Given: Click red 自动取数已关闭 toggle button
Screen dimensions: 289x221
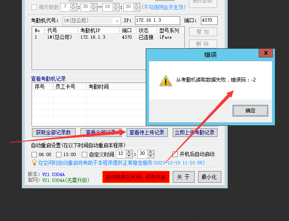Looking at the screenshot, I should [136, 177].
